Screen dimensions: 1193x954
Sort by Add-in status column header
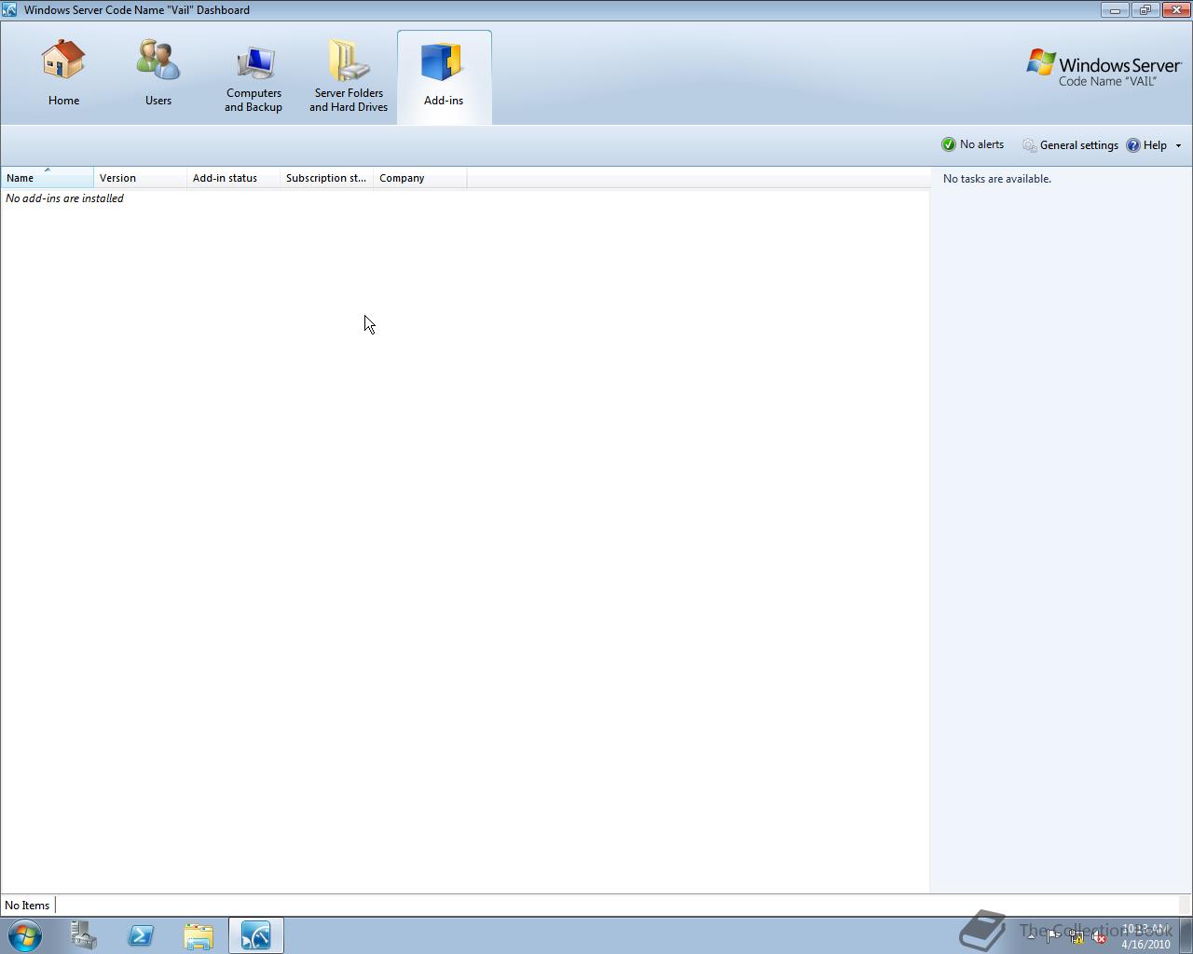point(234,178)
